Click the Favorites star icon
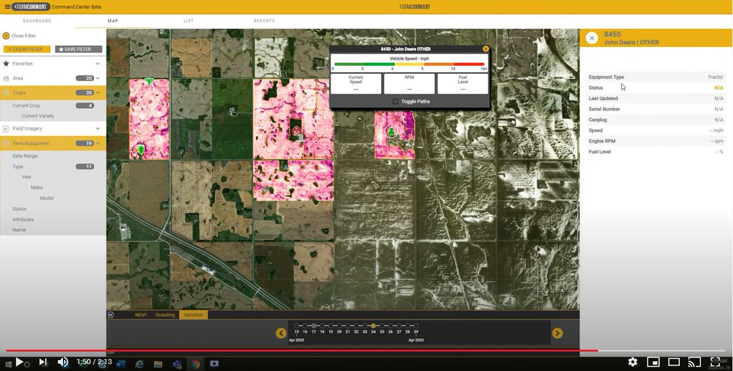This screenshot has width=733, height=371. (6, 63)
